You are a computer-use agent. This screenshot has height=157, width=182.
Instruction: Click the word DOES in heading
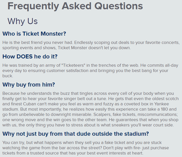pyautogui.click(x=24, y=57)
